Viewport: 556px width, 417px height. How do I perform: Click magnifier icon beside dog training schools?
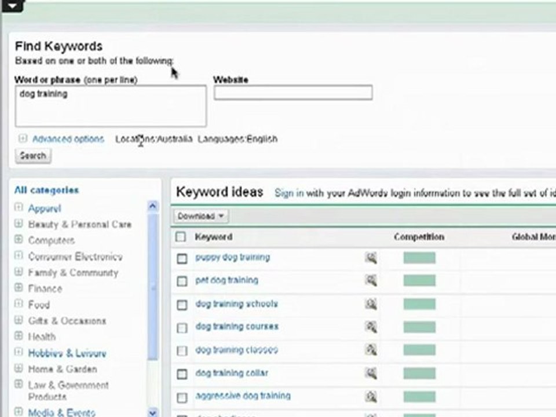pos(371,304)
